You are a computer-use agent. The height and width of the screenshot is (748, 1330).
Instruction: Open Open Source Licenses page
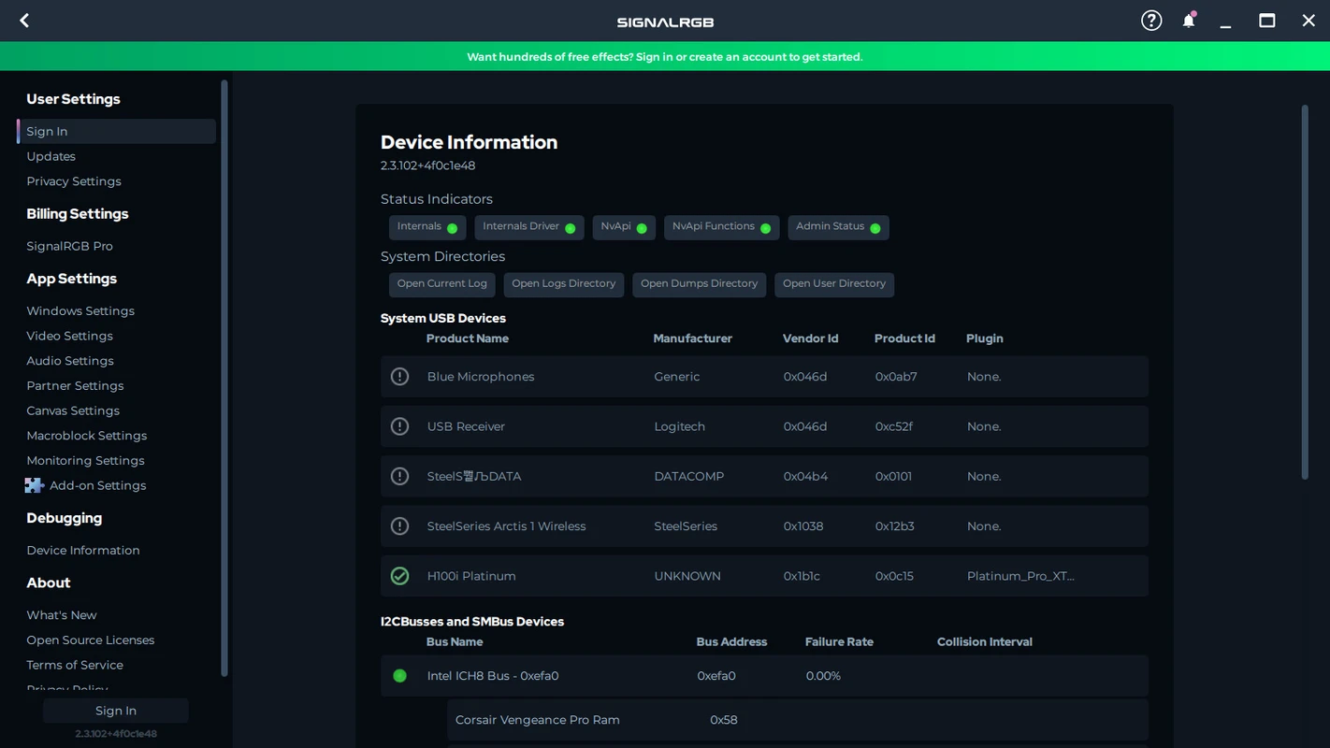click(x=91, y=640)
